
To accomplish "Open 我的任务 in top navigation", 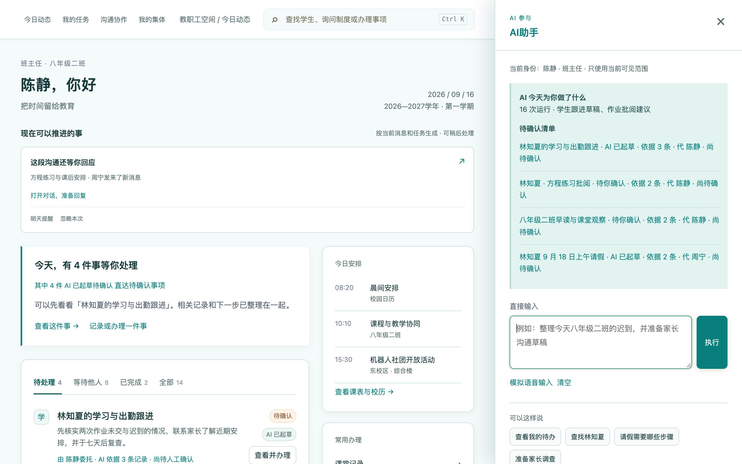I will tap(76, 19).
